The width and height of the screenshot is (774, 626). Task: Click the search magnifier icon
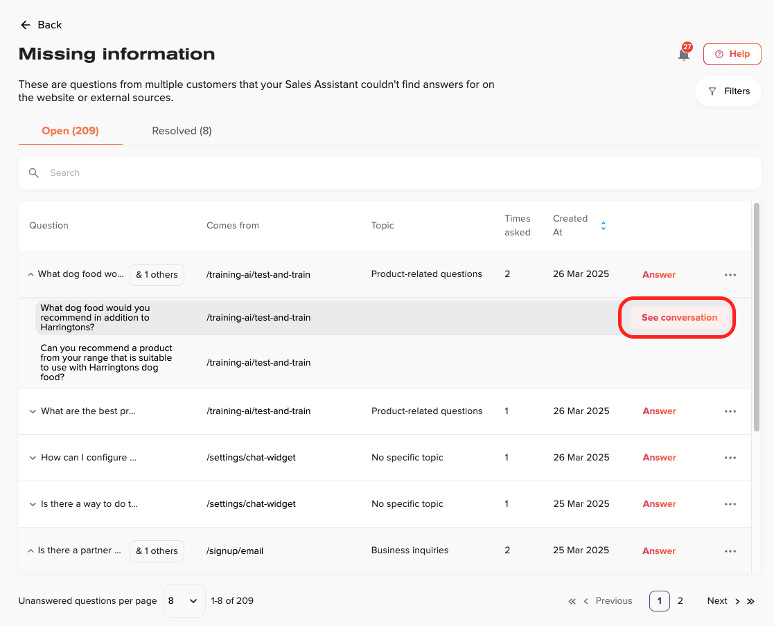pos(33,172)
